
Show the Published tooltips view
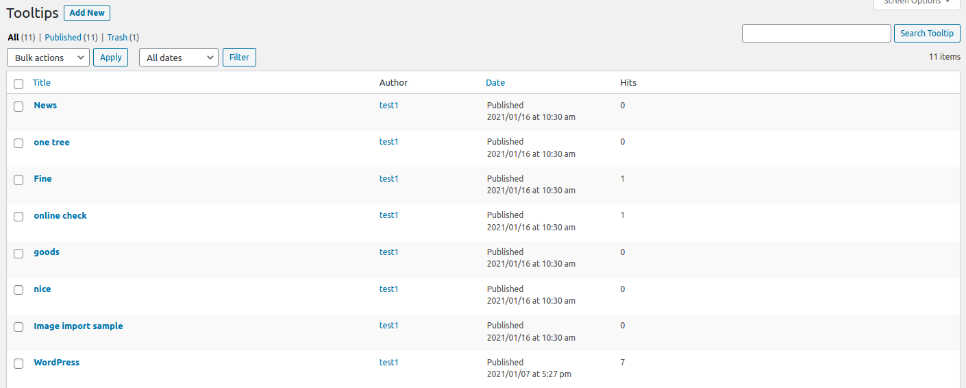point(63,38)
